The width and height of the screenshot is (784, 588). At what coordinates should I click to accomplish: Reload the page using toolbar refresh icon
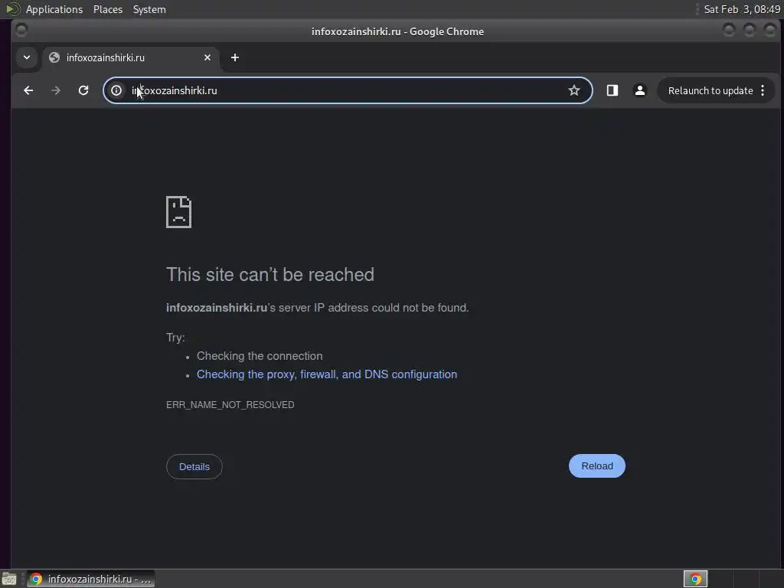click(x=83, y=90)
